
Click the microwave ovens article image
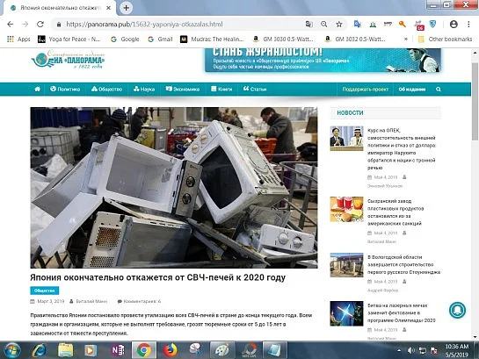[174, 188]
